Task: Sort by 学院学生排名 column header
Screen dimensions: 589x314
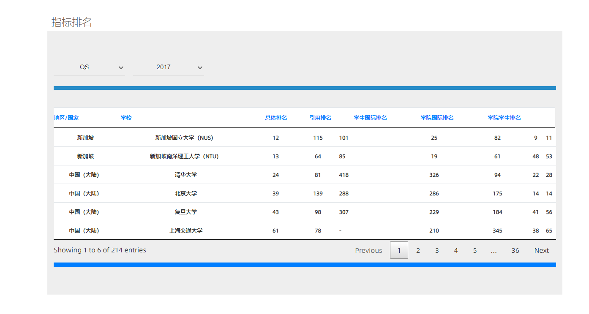Action: [x=504, y=118]
